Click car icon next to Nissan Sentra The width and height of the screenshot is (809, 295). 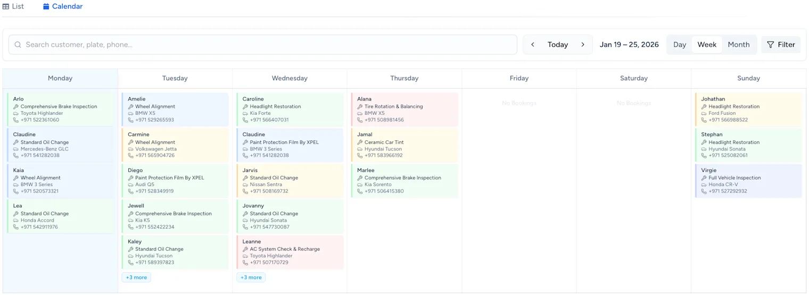pos(245,185)
